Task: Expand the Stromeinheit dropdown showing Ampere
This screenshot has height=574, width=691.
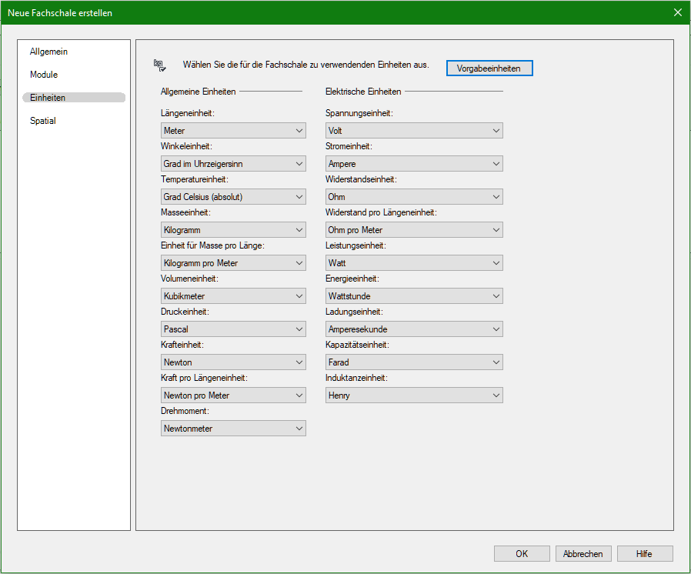Action: (414, 163)
